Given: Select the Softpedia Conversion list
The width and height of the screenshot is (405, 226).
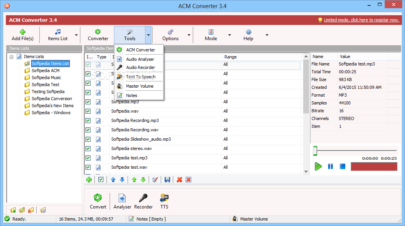Looking at the screenshot, I should point(52,99).
